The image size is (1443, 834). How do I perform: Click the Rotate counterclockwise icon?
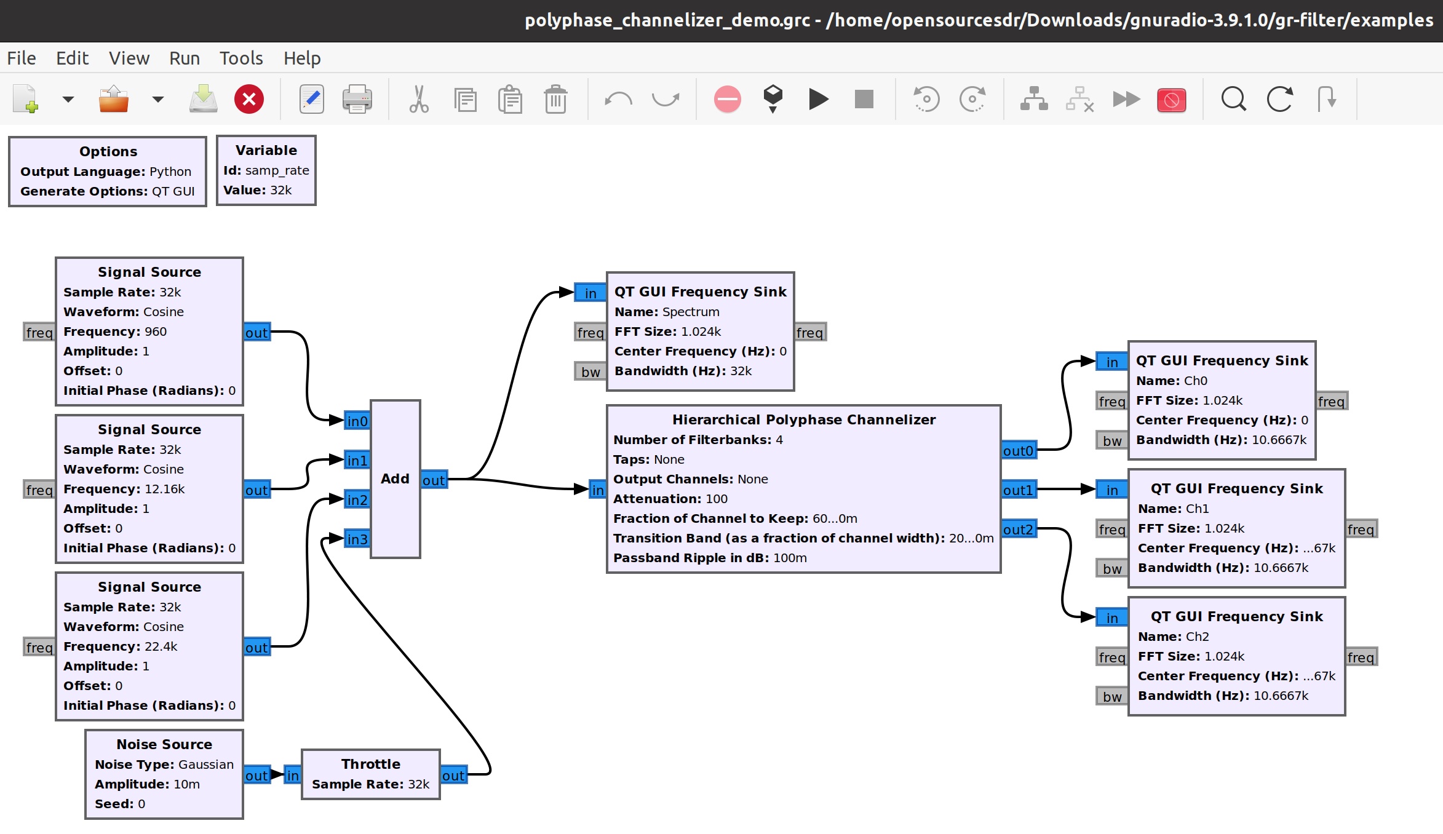pos(926,99)
